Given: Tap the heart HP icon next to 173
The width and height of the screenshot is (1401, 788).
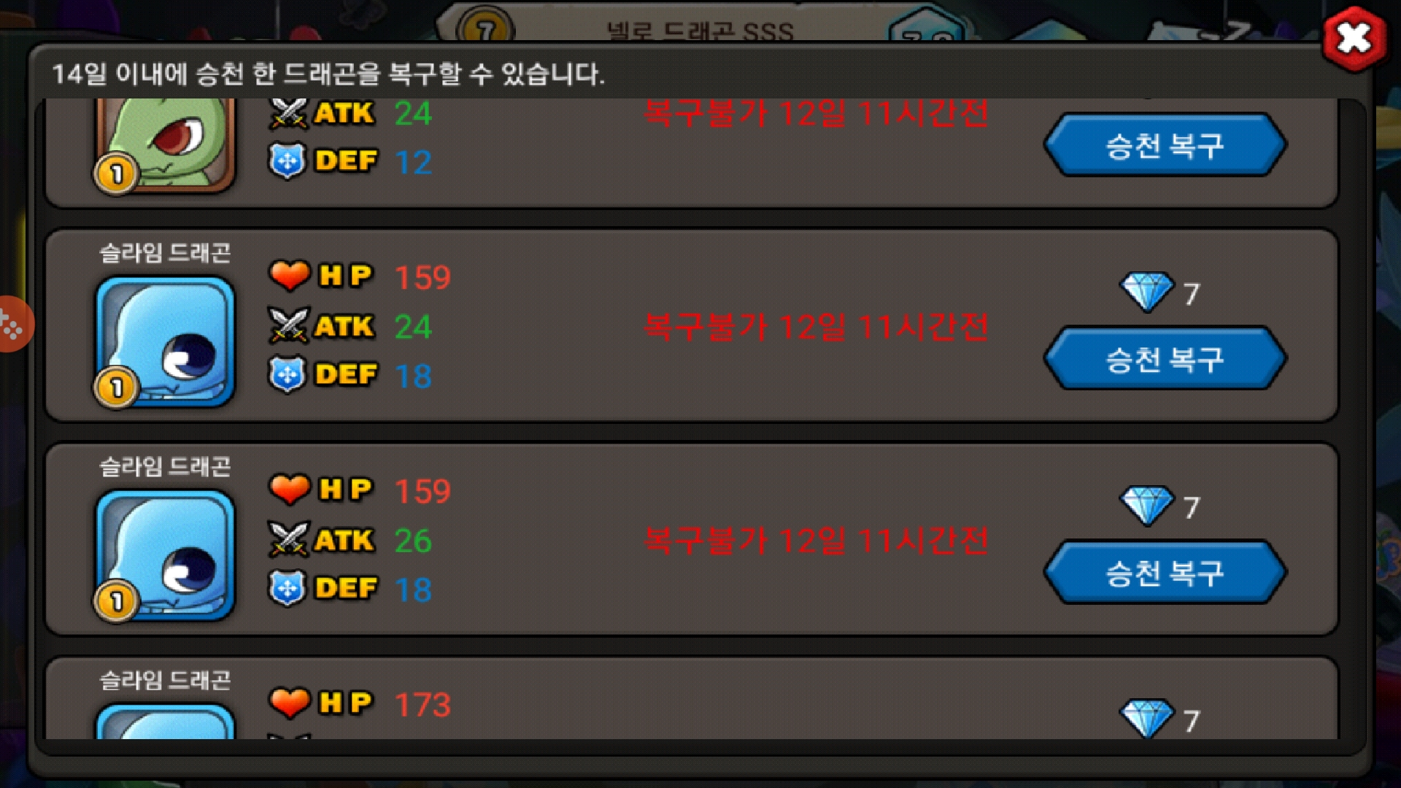Looking at the screenshot, I should pyautogui.click(x=290, y=703).
